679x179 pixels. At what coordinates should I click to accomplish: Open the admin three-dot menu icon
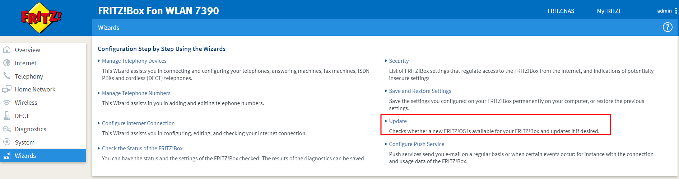coord(676,11)
